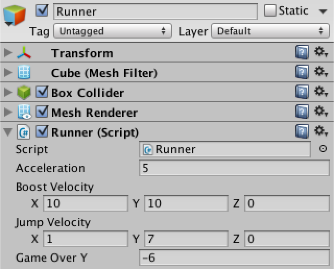This screenshot has height=269, width=334.
Task: Enable the Static checkbox
Action: tap(270, 10)
